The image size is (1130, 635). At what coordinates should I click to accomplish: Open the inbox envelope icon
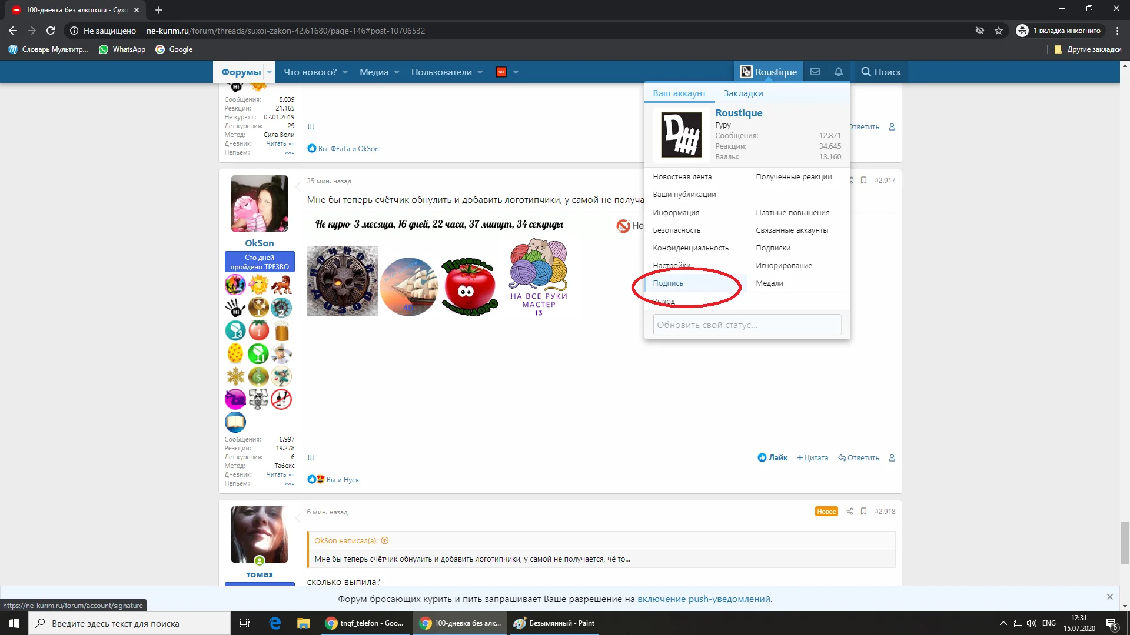[x=815, y=72]
